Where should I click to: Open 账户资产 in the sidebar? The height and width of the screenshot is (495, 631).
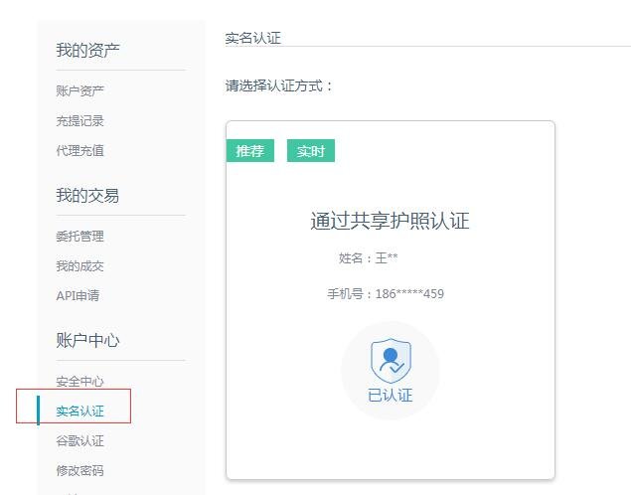(80, 91)
